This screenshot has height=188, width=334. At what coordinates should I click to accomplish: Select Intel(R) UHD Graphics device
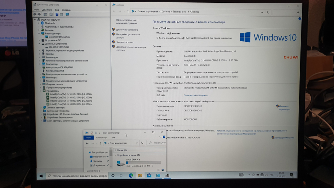(59, 37)
